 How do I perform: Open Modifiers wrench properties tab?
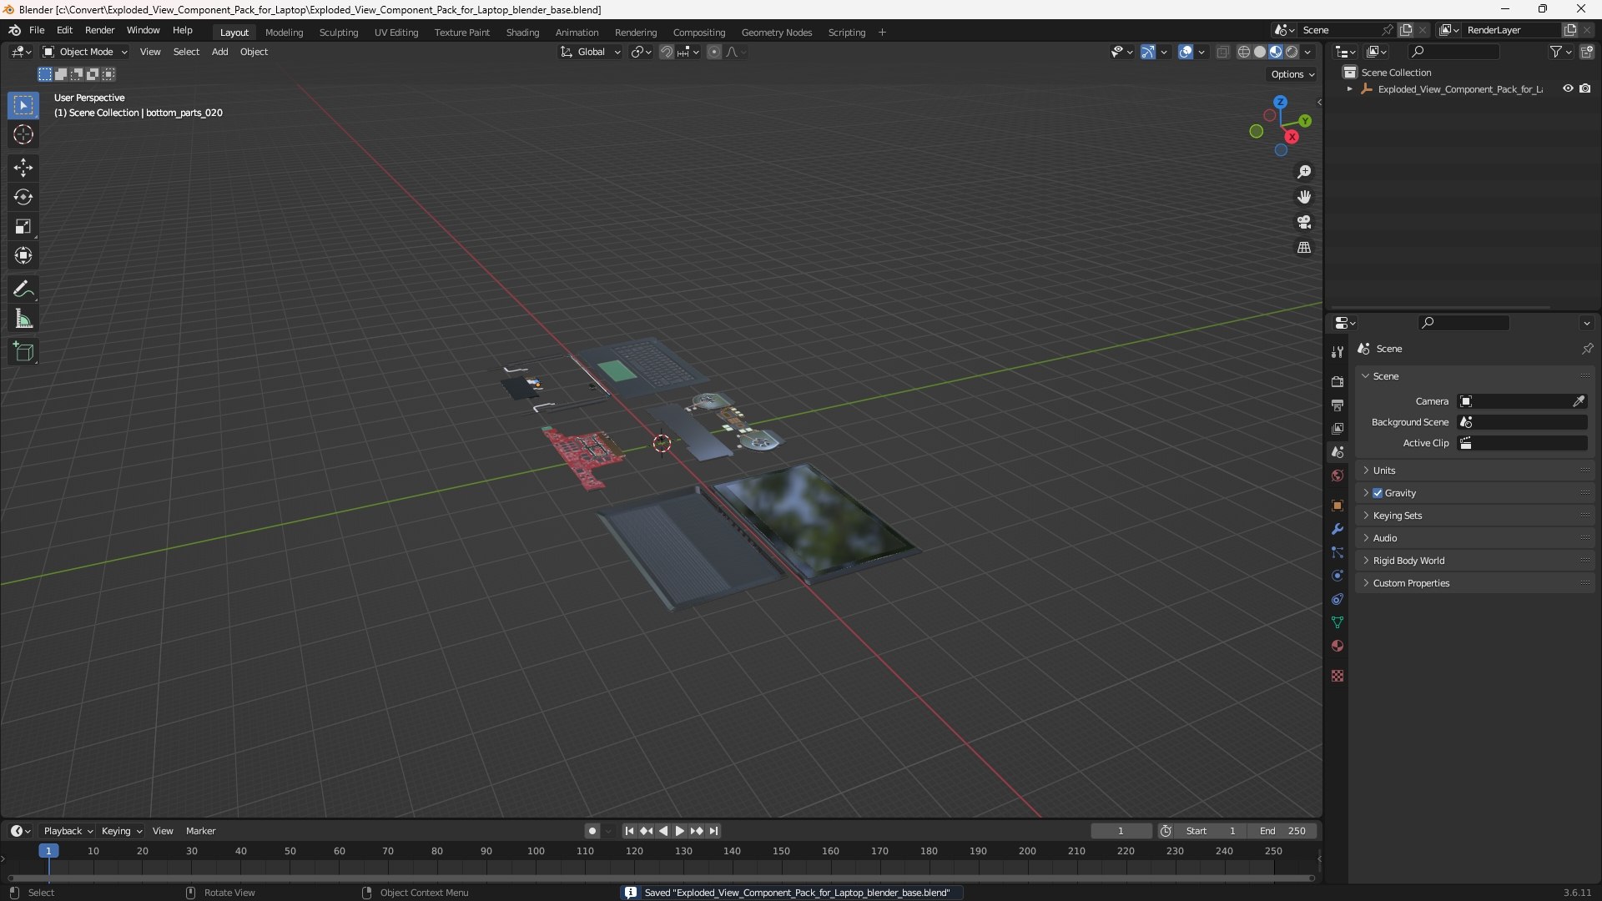[1338, 529]
